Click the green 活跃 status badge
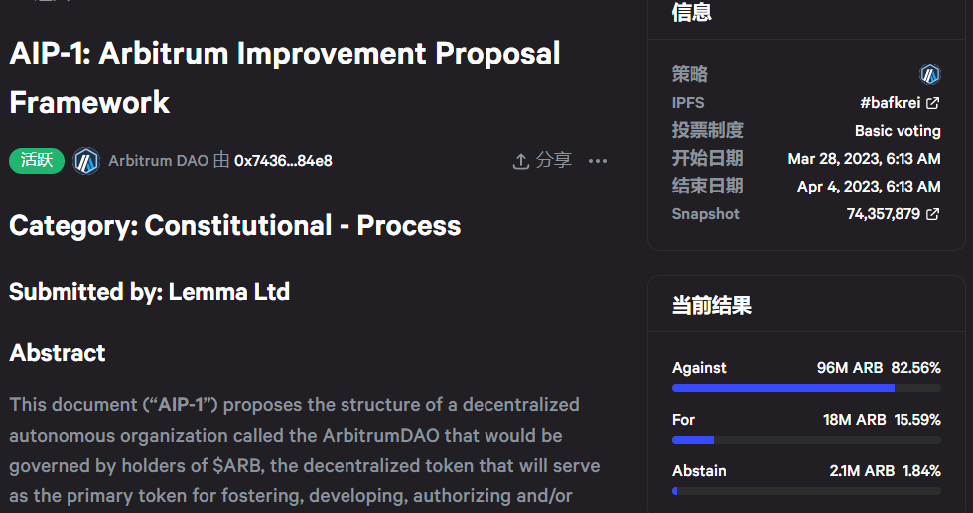973x513 pixels. point(37,161)
